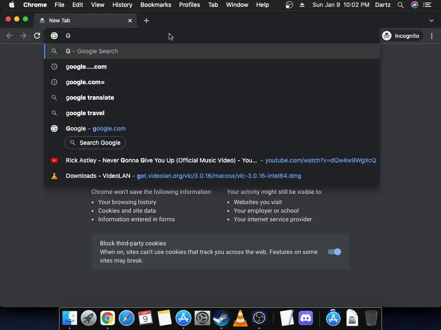Select the 'google translate' suggestion
The image size is (441, 330).
212,98
